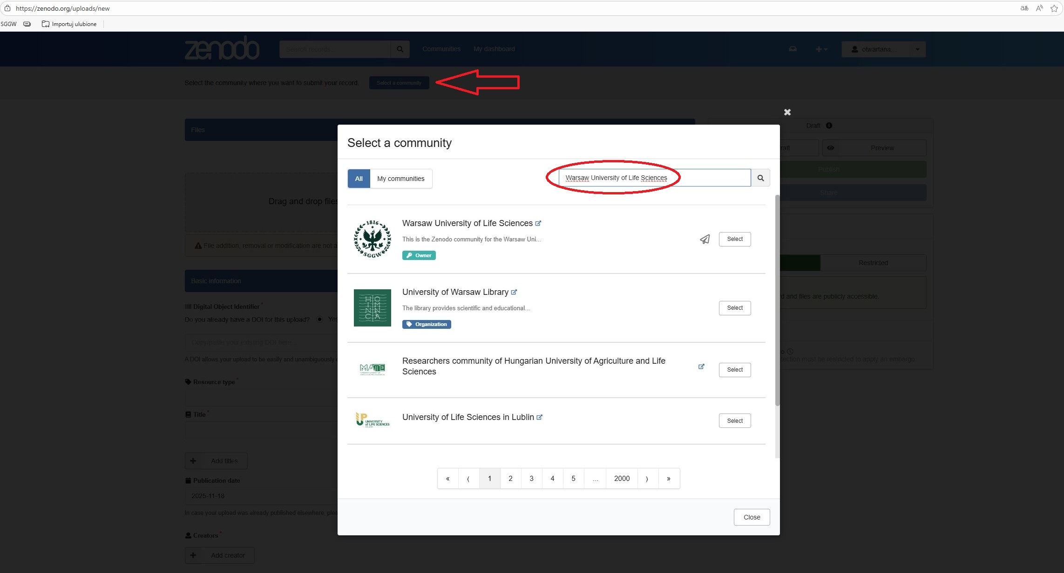The height and width of the screenshot is (573, 1064).
Task: Select the University of Life Sciences in Lublin
Action: click(x=734, y=421)
